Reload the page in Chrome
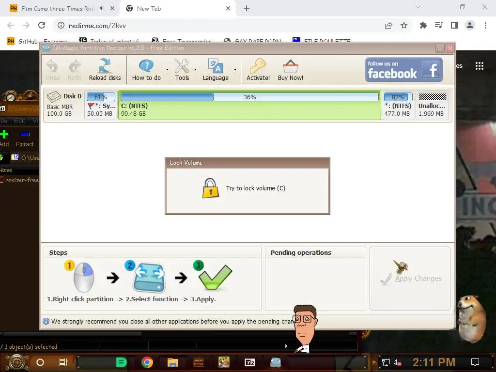 (42, 25)
